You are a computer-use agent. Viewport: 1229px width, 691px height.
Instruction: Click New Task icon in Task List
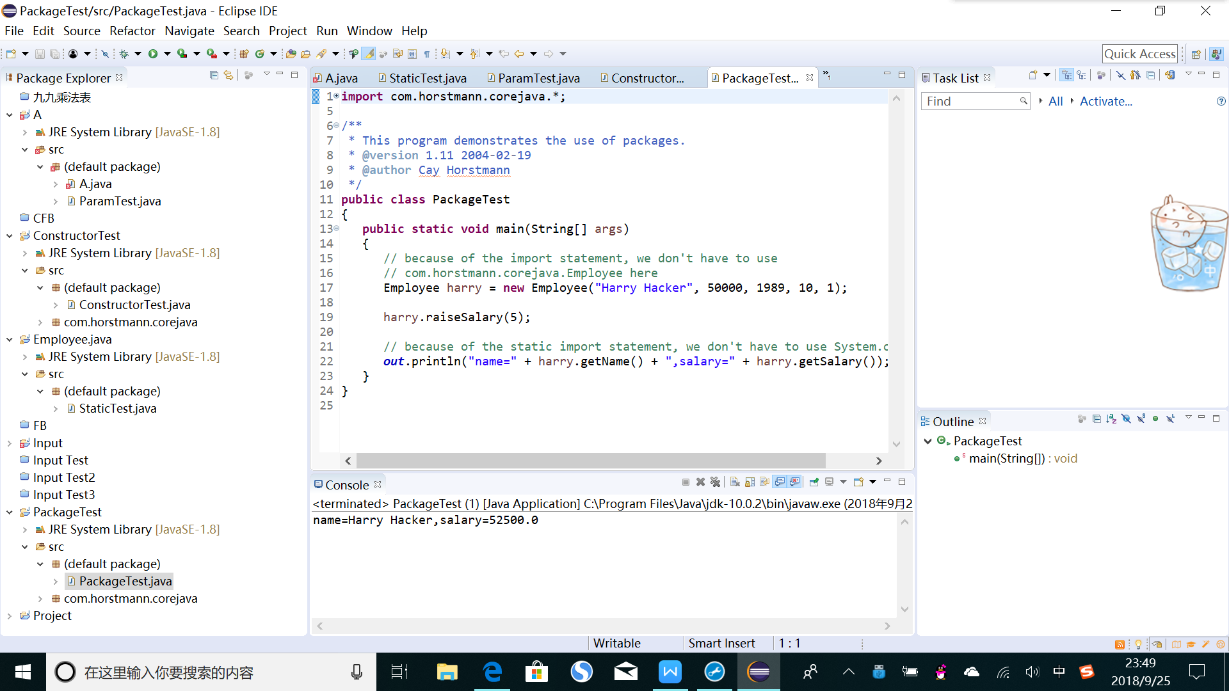(x=1032, y=75)
